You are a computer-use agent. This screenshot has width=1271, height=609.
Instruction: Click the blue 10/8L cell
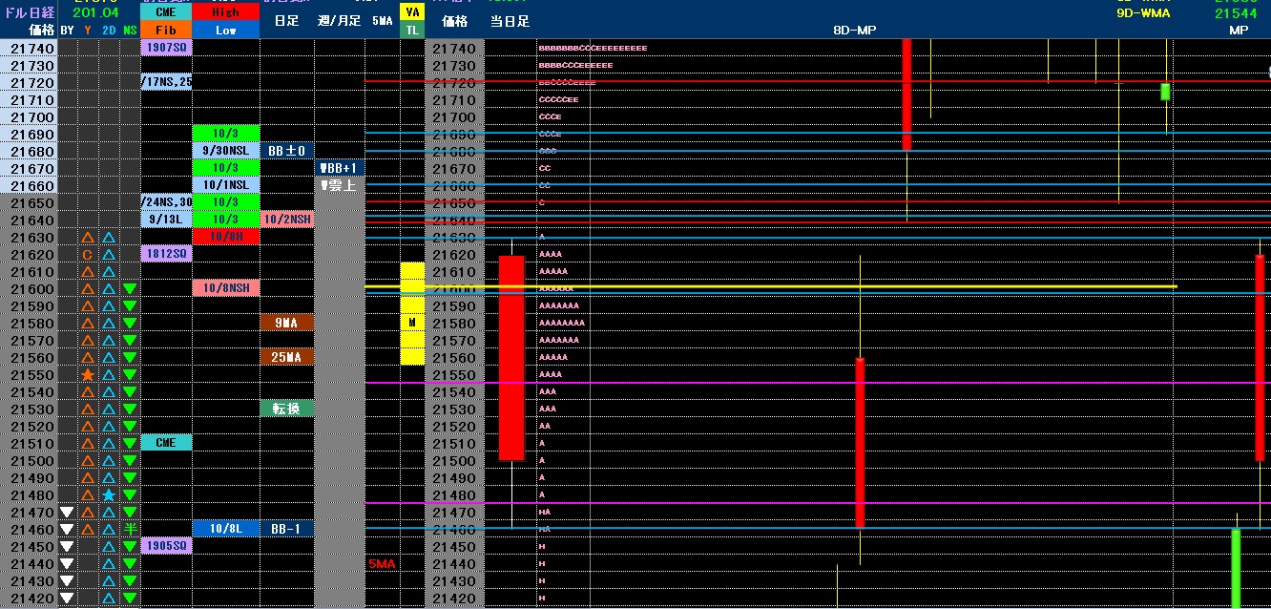[x=226, y=529]
